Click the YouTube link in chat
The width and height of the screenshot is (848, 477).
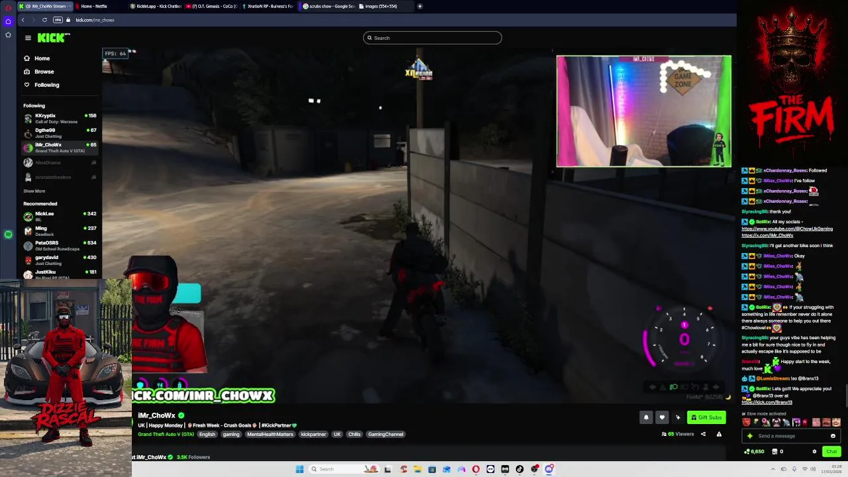point(787,229)
